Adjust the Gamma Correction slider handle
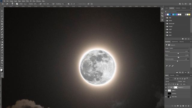 178,61
